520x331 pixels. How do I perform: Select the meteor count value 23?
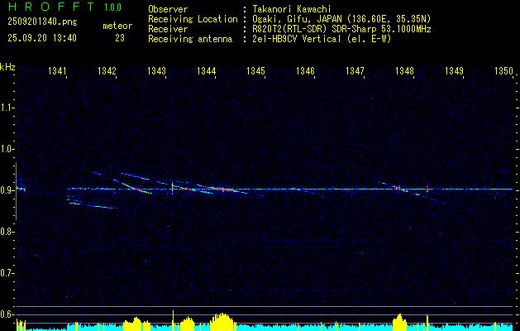coord(120,38)
